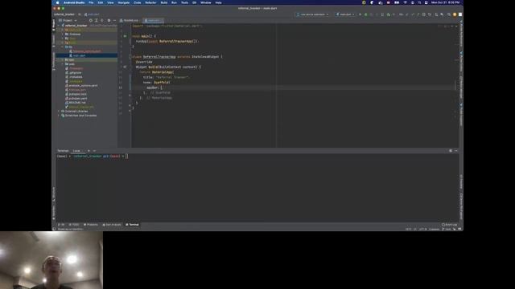Click the Search Everywhere magnifier icon
Viewport: 515px width, 289px height.
[x=449, y=14]
